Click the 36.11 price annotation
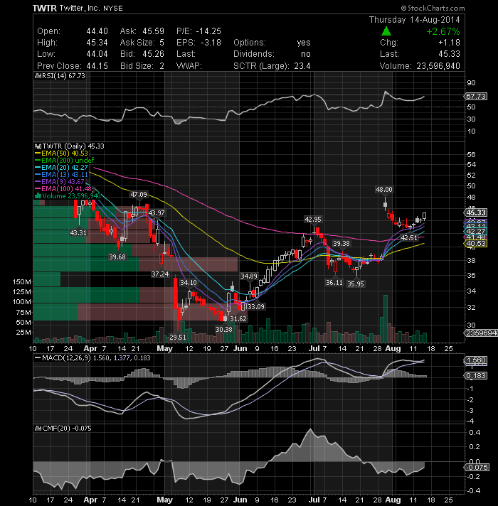The height and width of the screenshot is (506, 498). coord(334,283)
